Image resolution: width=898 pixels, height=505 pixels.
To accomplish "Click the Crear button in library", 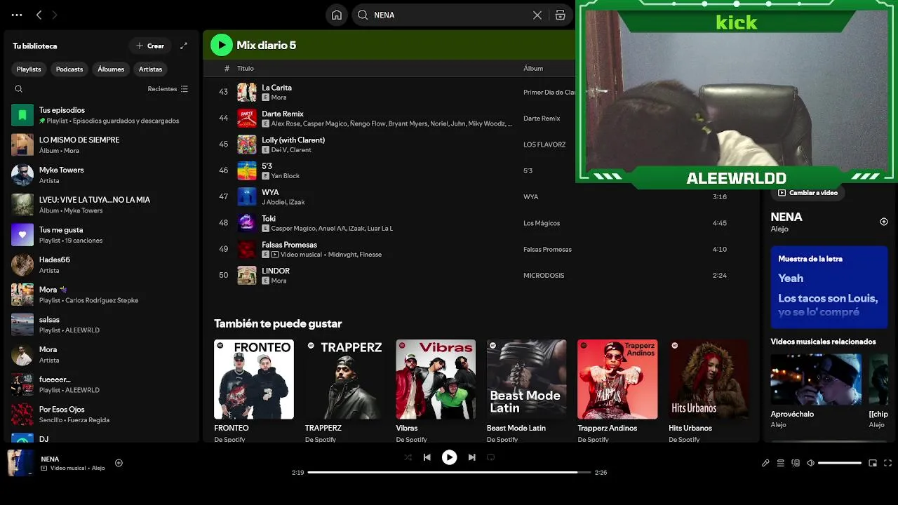I will 150,46.
